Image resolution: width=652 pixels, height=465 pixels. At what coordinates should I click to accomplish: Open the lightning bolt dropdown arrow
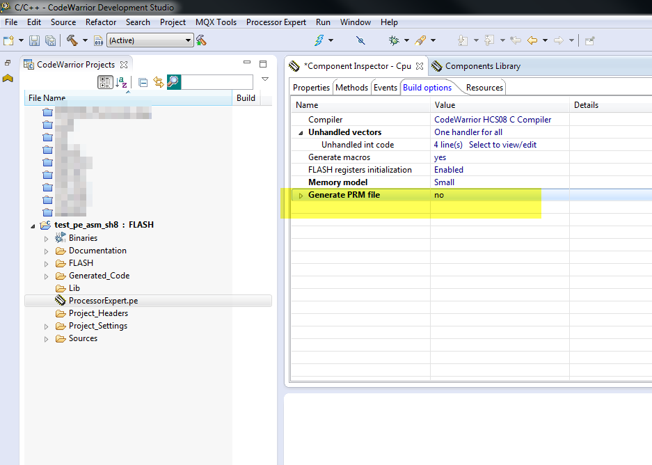point(331,41)
